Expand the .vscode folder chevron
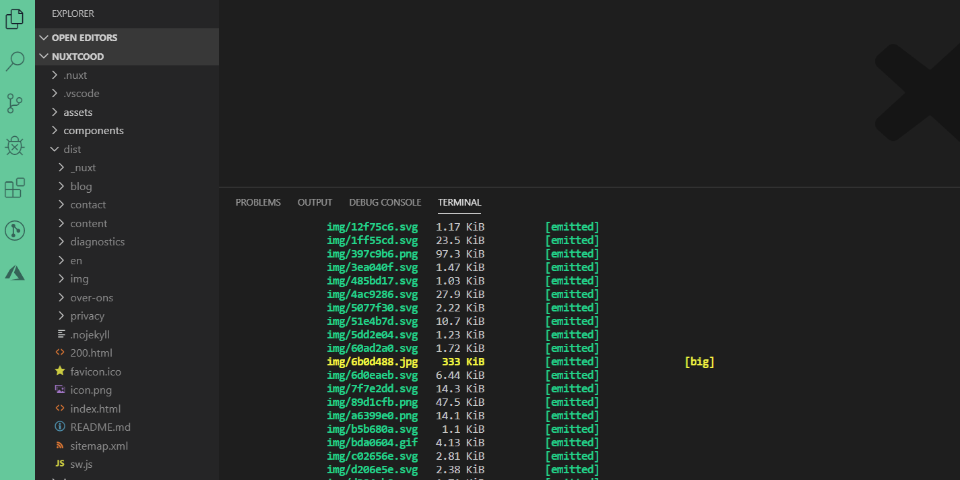This screenshot has width=960, height=480. (55, 94)
